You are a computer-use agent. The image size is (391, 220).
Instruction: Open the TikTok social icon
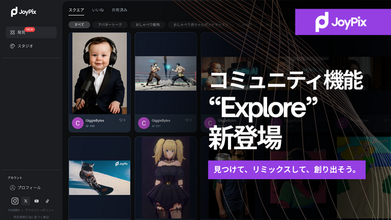47,201
